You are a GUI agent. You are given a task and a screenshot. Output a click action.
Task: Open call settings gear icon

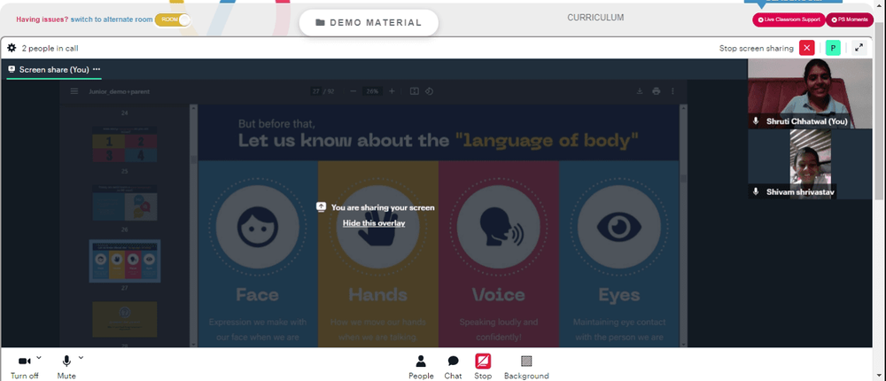click(x=12, y=48)
